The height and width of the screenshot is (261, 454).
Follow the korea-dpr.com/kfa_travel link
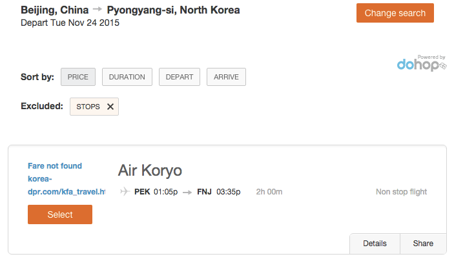tap(67, 185)
